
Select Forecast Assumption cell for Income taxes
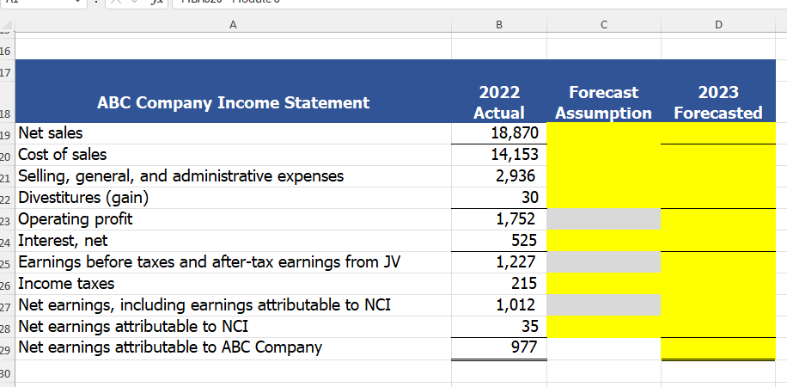point(604,284)
